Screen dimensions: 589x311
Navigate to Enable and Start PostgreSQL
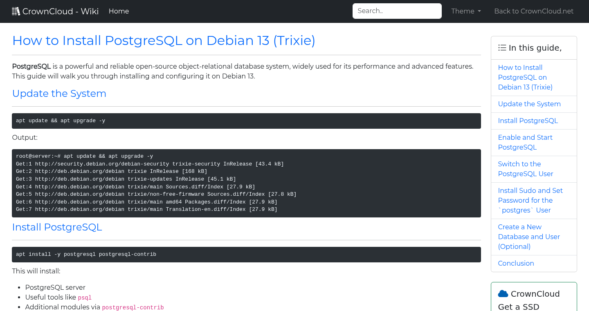525,142
